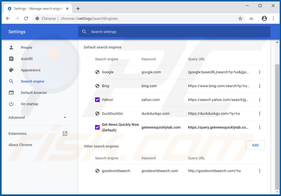Click the Get News Quickly Now favicon

pos(97,127)
